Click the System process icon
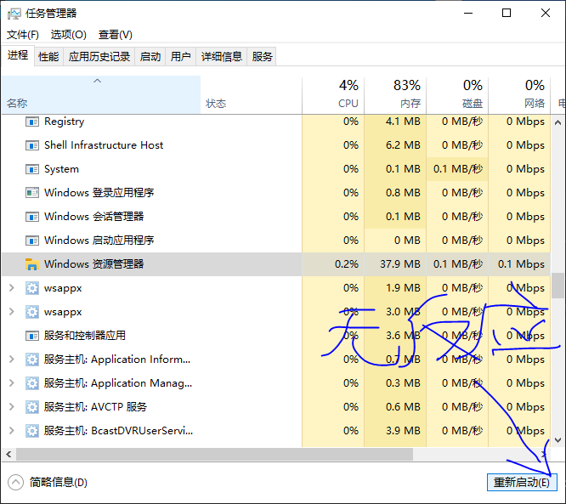566x504 pixels. 32,169
